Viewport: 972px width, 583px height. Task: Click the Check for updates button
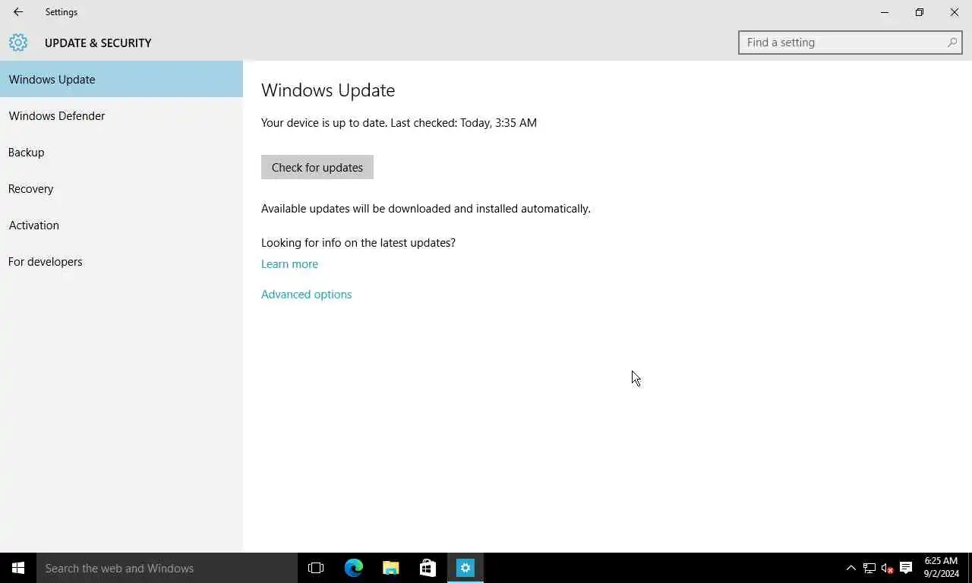point(317,167)
